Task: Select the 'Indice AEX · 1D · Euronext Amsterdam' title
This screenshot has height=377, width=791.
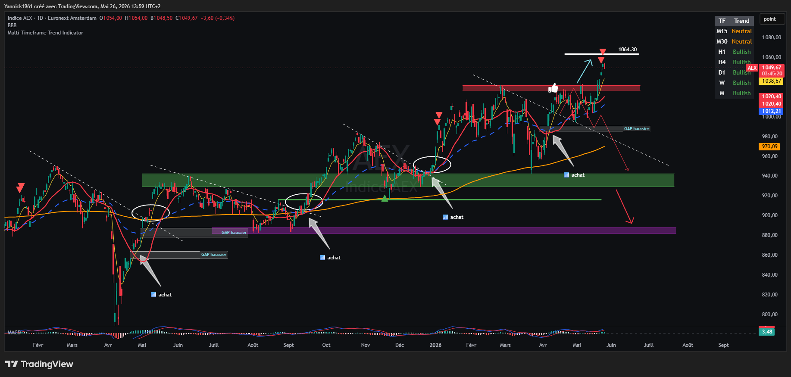Action: pos(52,18)
